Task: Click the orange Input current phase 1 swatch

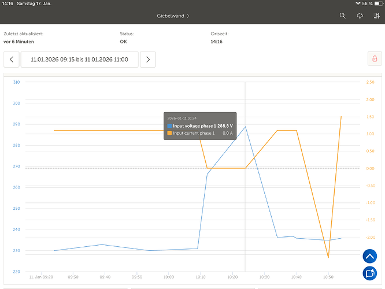Action: pyautogui.click(x=169, y=133)
